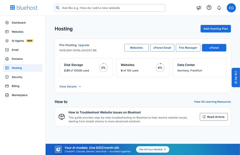
Task: Click the Upgrade link
Action: point(84,45)
